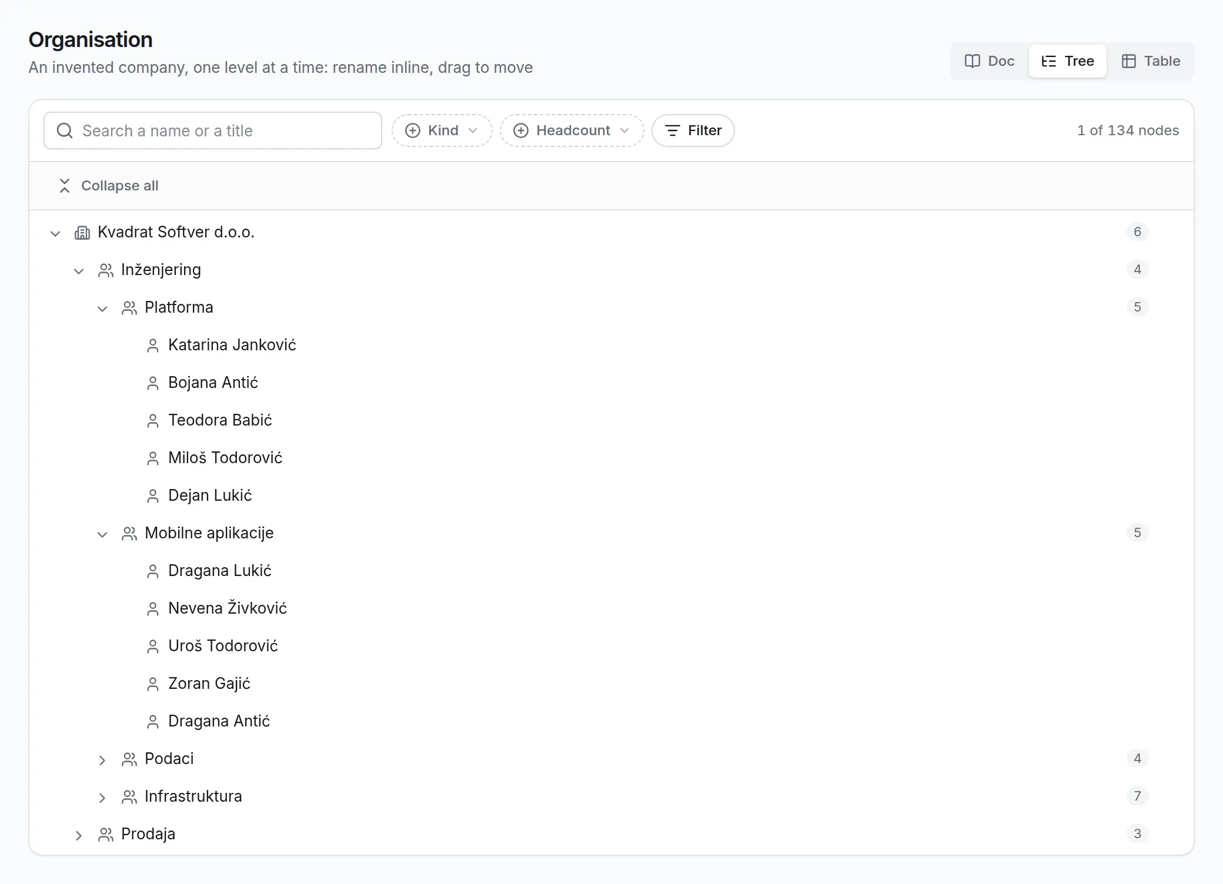Click the person icon beside Nevena Živković
The width and height of the screenshot is (1223, 884).
click(x=153, y=609)
